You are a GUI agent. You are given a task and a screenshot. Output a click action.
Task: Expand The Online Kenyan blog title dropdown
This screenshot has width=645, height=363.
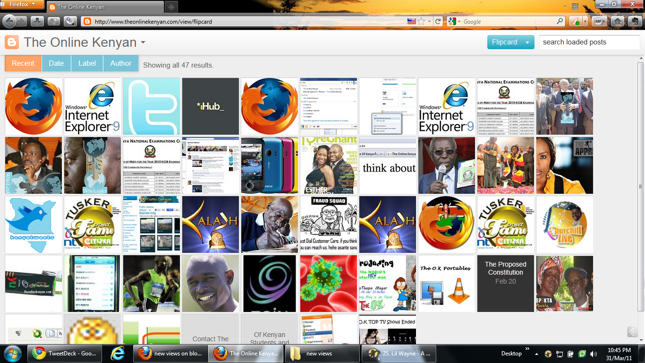click(143, 43)
